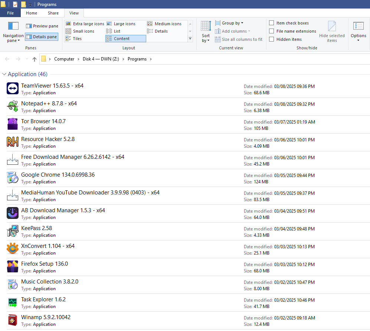The width and height of the screenshot is (370, 331).
Task: Collapse the Application (46) group
Action: (x=4, y=74)
